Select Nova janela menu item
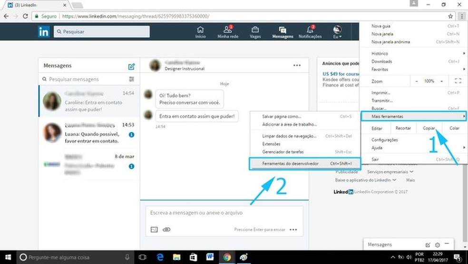The image size is (468, 264). point(413,34)
